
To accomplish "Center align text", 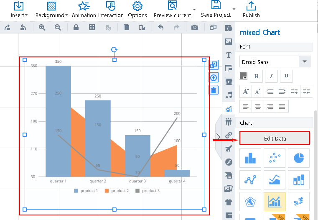I will click(258, 106).
